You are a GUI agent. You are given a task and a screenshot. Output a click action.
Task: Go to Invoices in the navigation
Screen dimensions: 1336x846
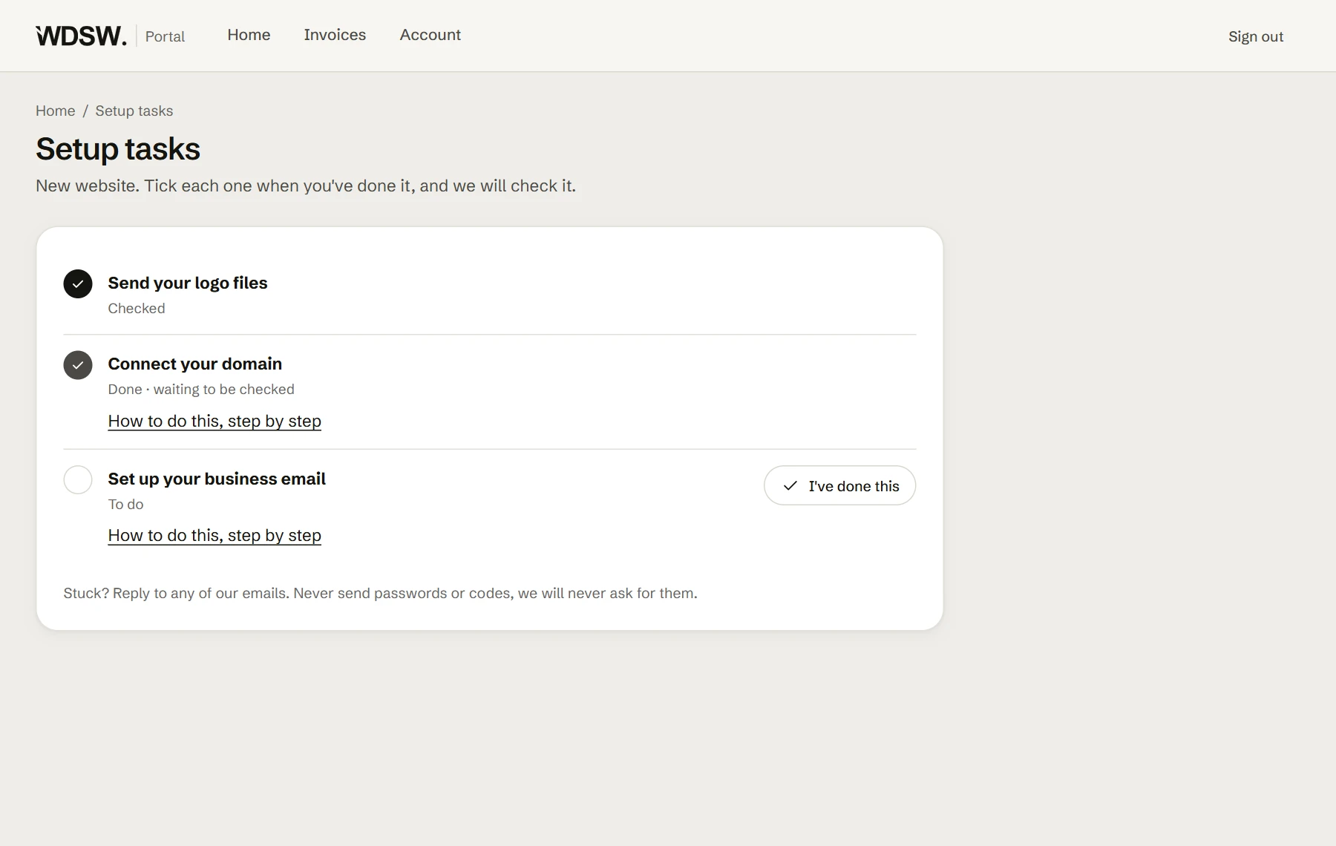tap(335, 35)
